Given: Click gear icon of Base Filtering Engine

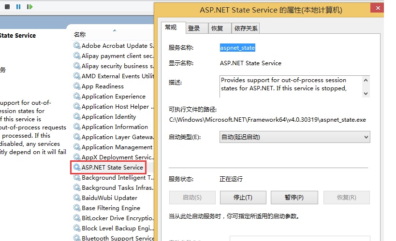Looking at the screenshot, I should (x=77, y=208).
